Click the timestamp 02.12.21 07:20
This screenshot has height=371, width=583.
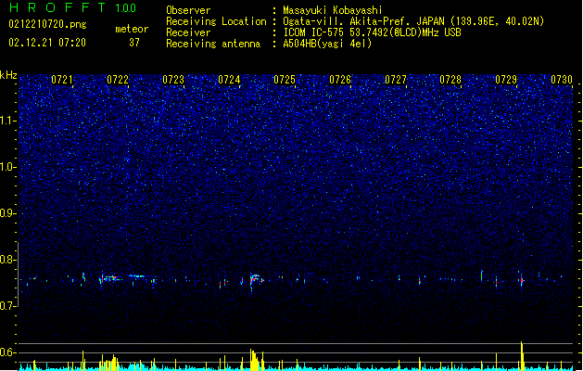[x=47, y=43]
